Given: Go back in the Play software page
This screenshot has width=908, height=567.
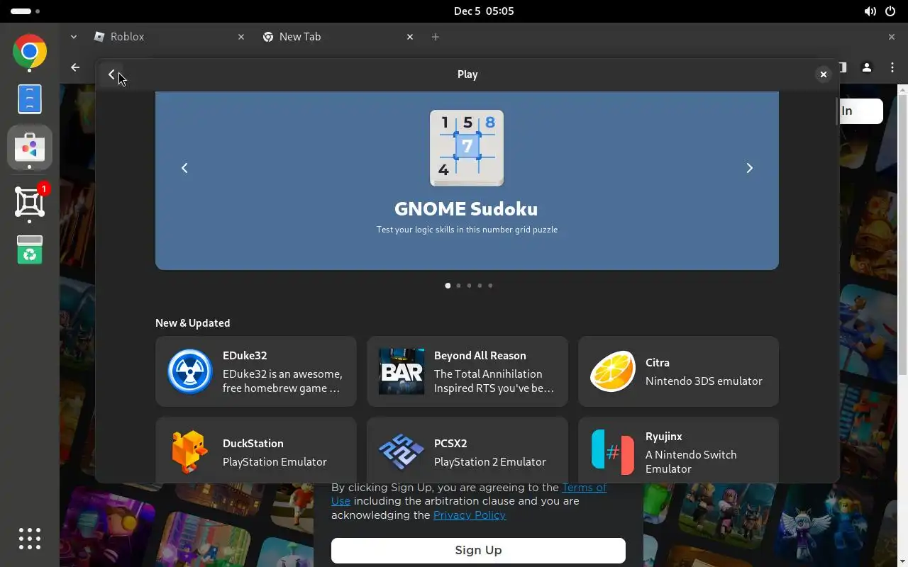Looking at the screenshot, I should point(111,74).
